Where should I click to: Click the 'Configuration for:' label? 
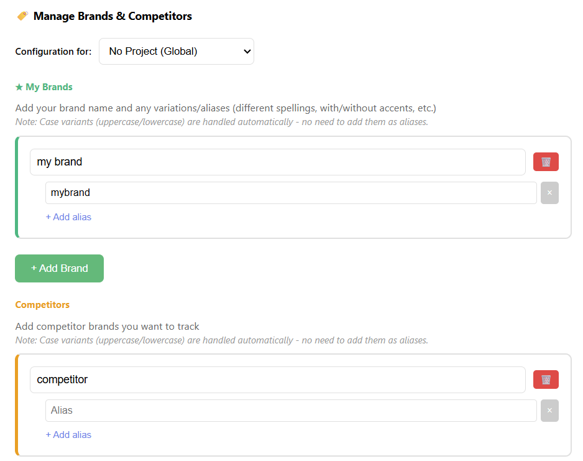[53, 52]
